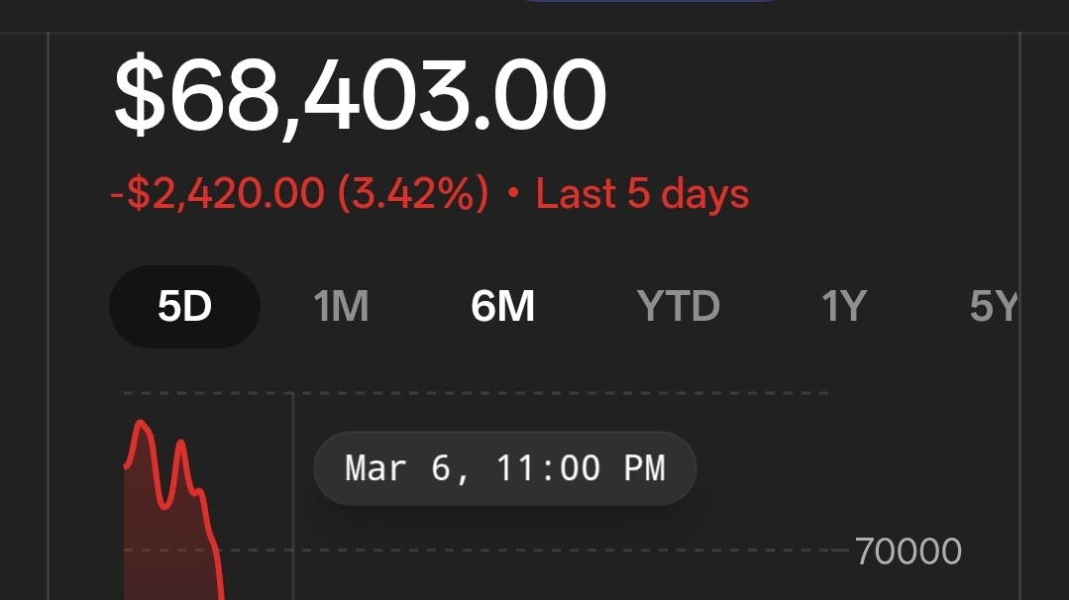Show year-to-date with YTD tab

[679, 307]
